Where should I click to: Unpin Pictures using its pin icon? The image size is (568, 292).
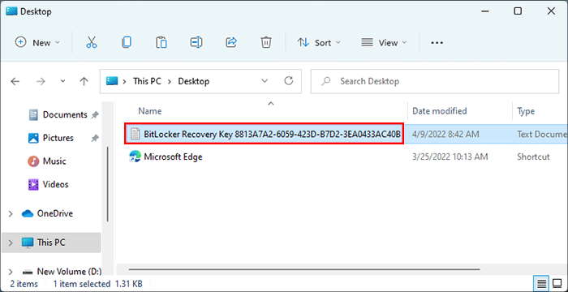[x=95, y=139]
